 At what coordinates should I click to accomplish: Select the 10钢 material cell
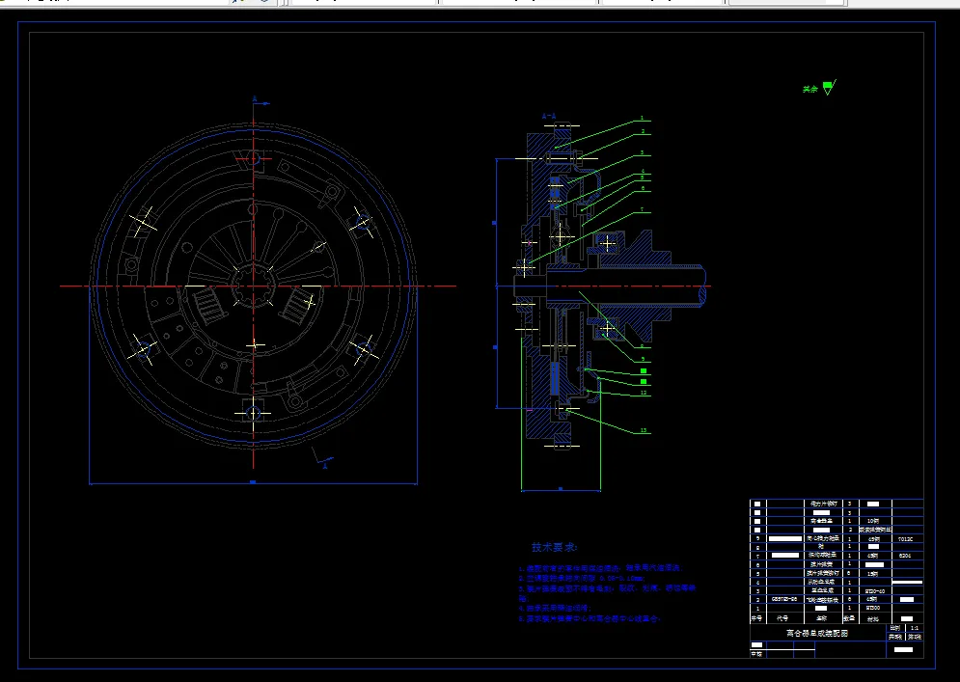[x=873, y=521]
